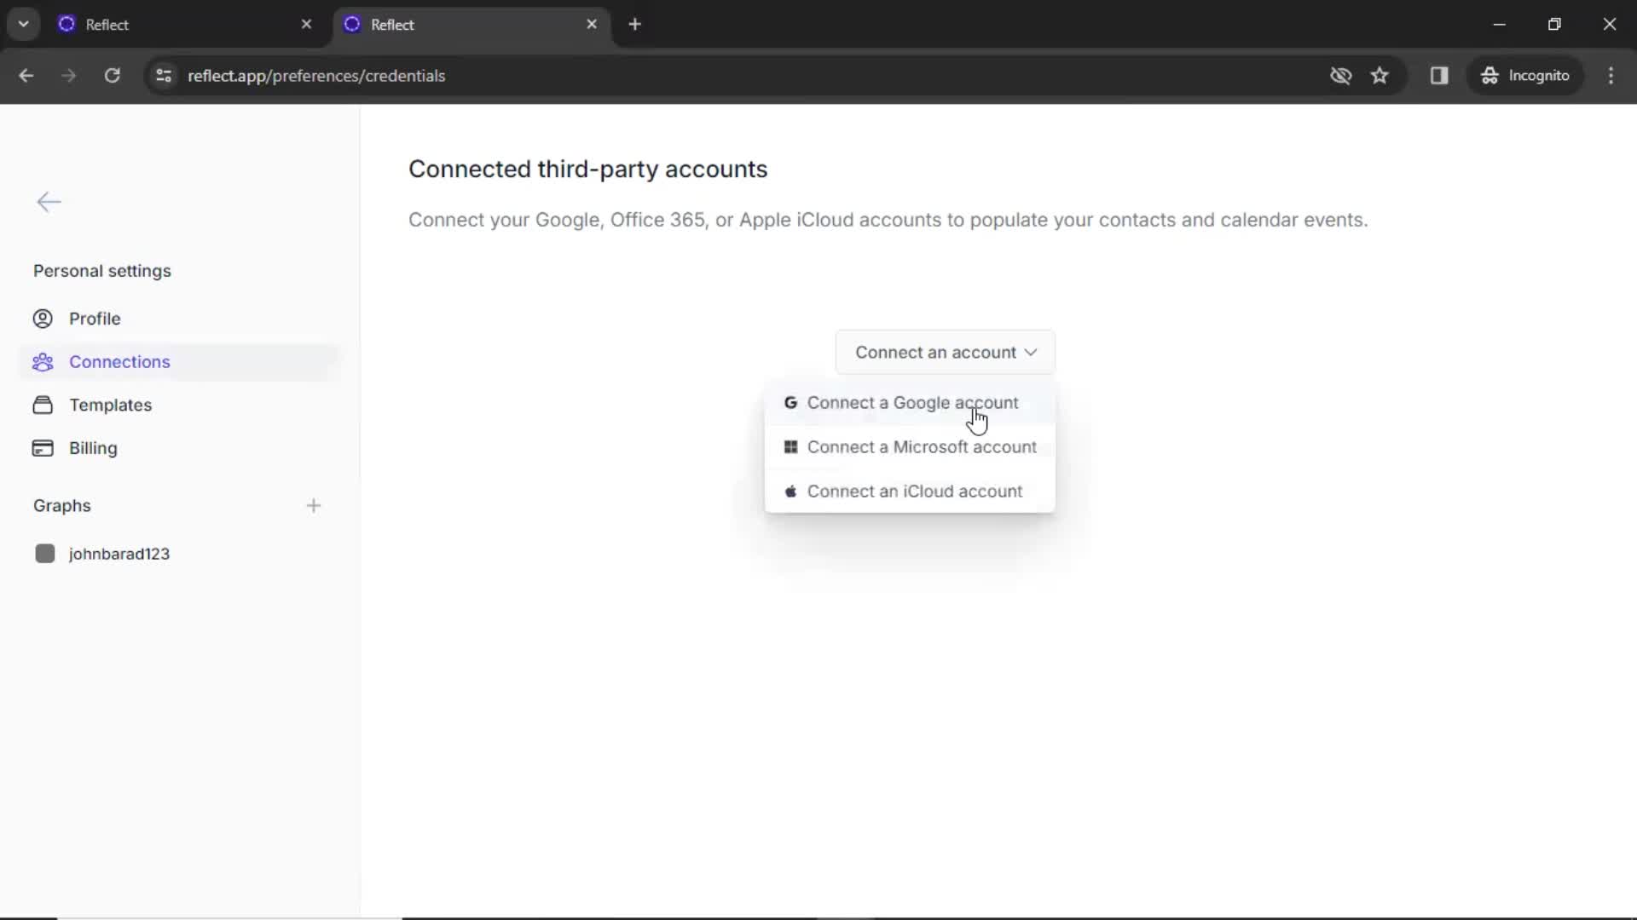Click the browser sidebar panel icon
Image resolution: width=1637 pixels, height=920 pixels.
click(1440, 75)
